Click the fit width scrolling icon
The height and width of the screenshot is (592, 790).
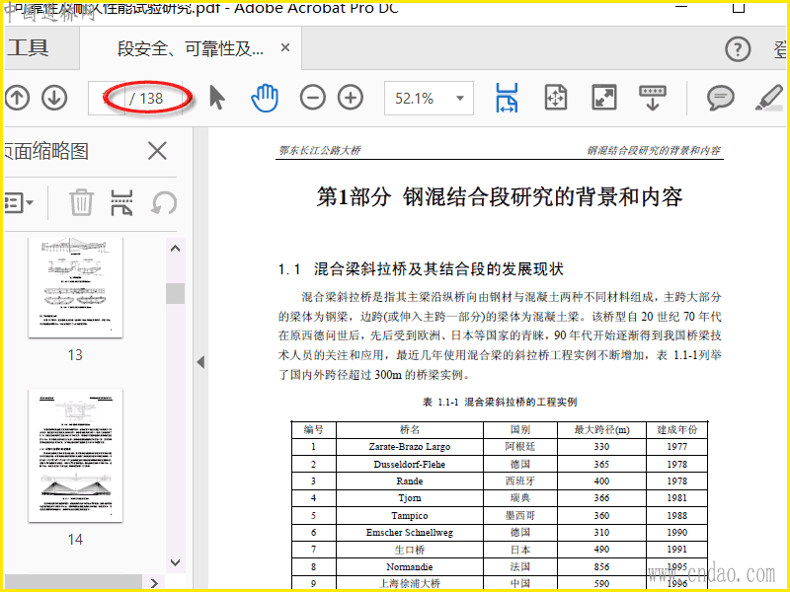pos(507,98)
